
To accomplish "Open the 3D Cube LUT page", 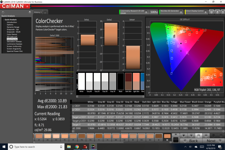I will [12, 37].
